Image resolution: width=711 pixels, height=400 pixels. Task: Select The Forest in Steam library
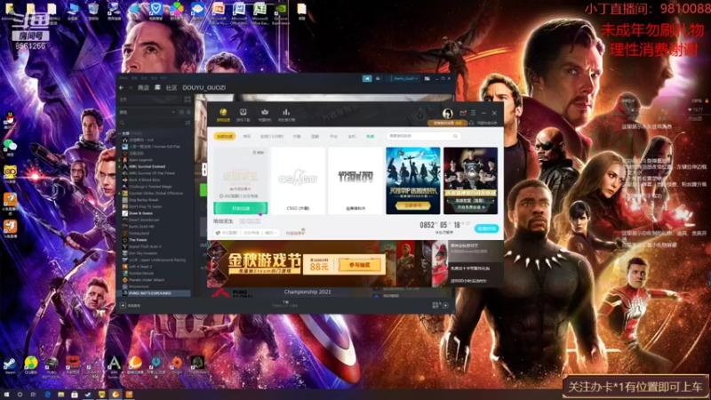[138, 240]
